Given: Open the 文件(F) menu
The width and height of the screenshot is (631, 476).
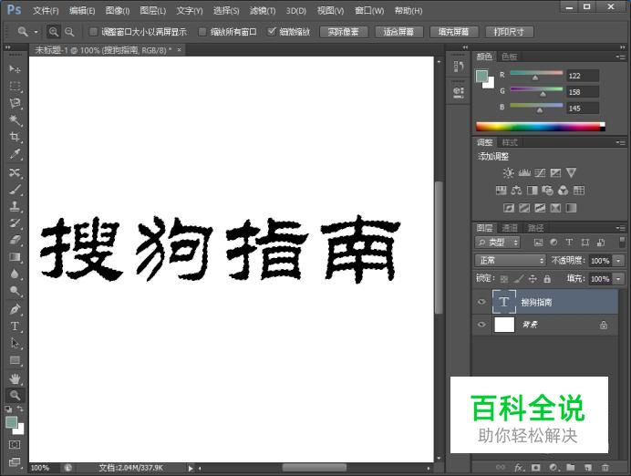Looking at the screenshot, I should coord(46,10).
